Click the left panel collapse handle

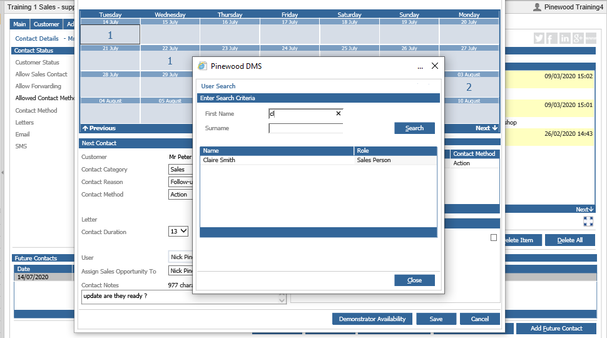pos(3,172)
